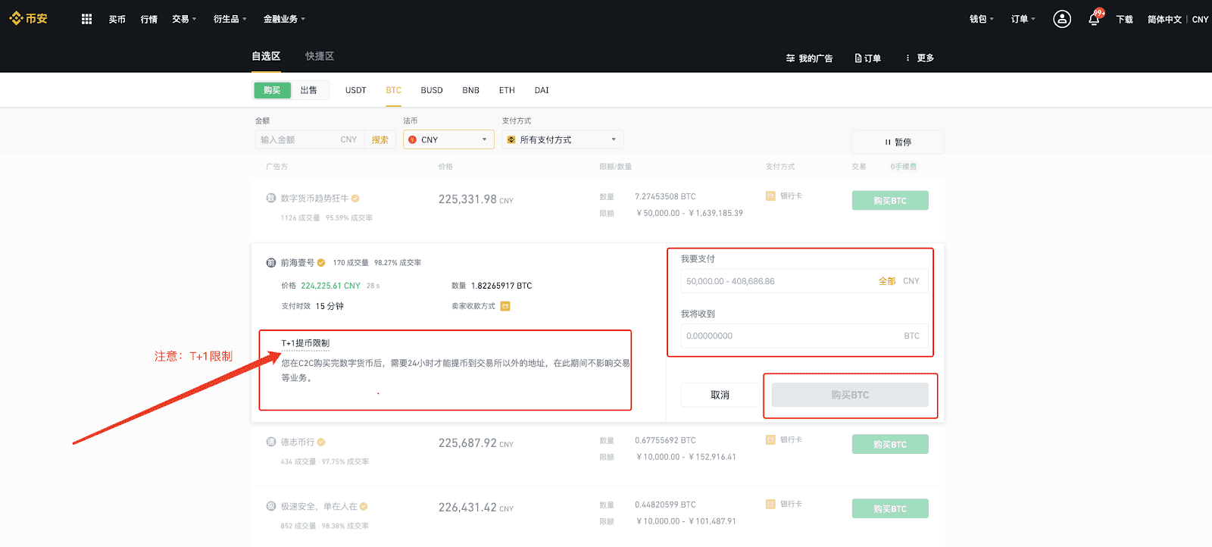Expand the 钱包 wallet dropdown
The image size is (1212, 547).
click(982, 19)
